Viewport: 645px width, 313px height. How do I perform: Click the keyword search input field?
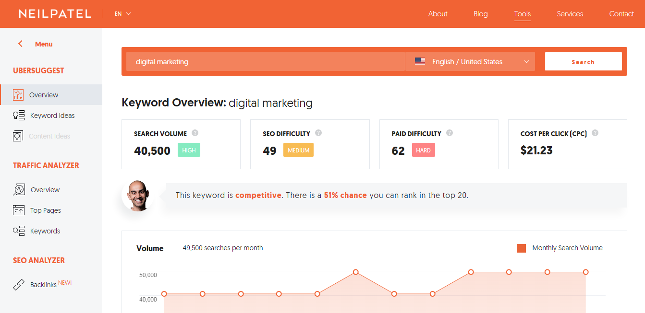(266, 61)
